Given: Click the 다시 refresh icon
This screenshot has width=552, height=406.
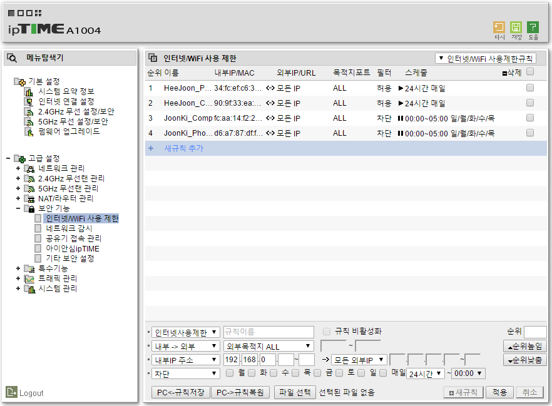Looking at the screenshot, I should pos(499,28).
